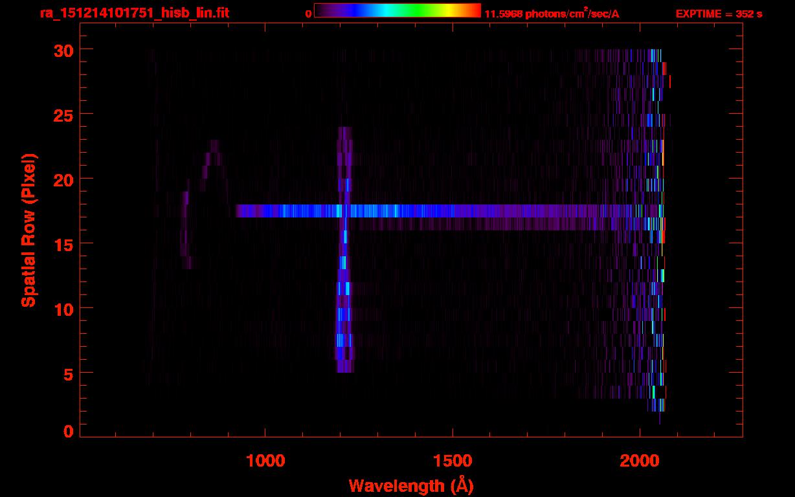
Task: Click the 1500 wavelength tick label
Action: pyautogui.click(x=453, y=461)
